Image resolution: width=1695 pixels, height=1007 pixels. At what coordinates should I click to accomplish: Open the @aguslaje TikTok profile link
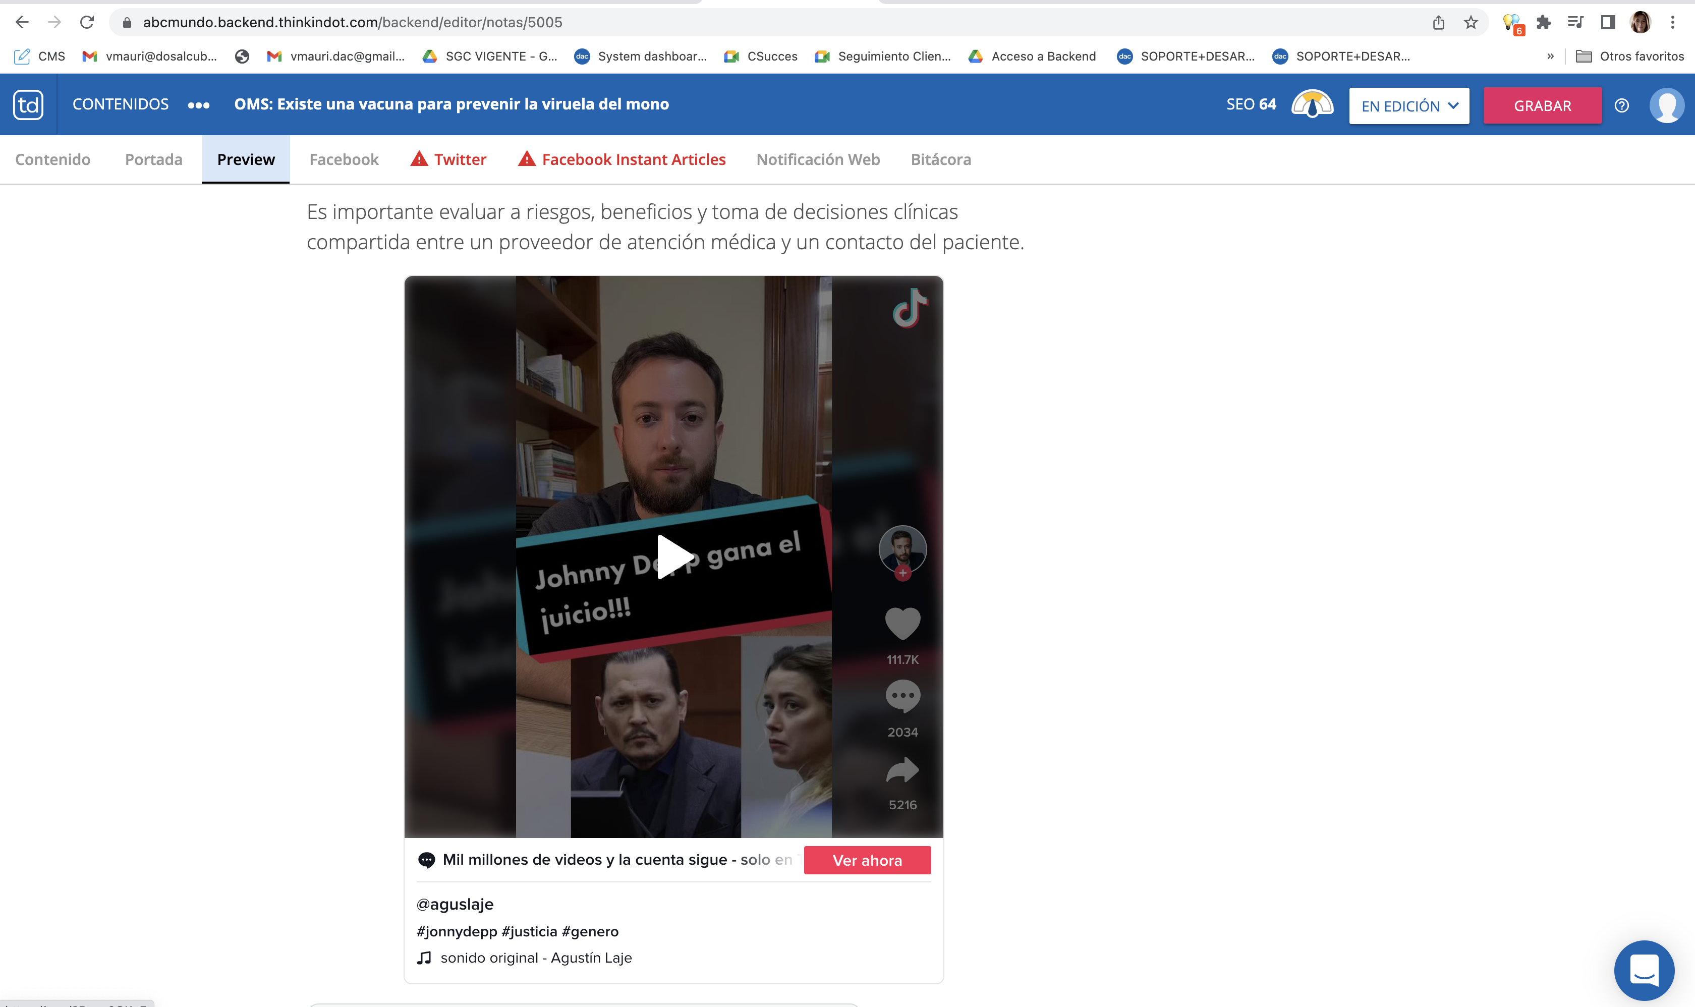pyautogui.click(x=455, y=905)
